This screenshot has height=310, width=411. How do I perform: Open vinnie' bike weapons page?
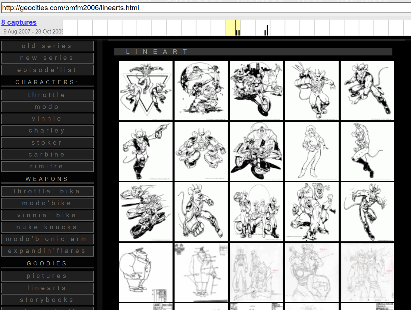coord(47,215)
